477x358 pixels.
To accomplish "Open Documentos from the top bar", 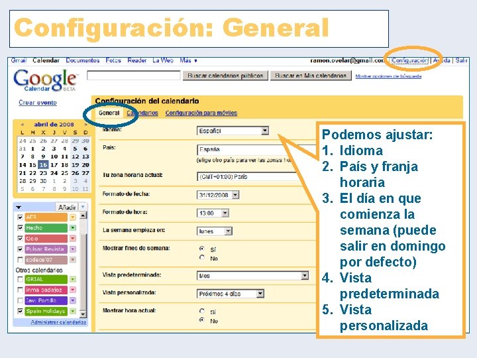I will coord(83,60).
